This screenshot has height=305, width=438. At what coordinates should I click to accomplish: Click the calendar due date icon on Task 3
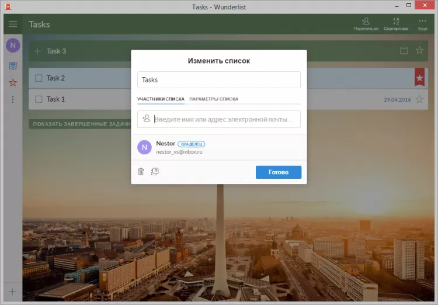404,50
